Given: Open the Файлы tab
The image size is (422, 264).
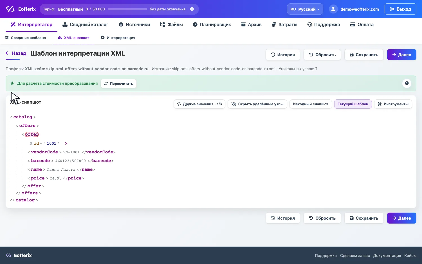Looking at the screenshot, I should tap(171, 25).
